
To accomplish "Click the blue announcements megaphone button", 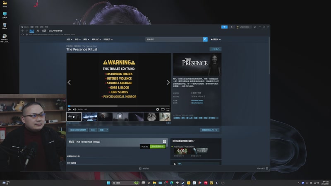I will coord(224,27).
